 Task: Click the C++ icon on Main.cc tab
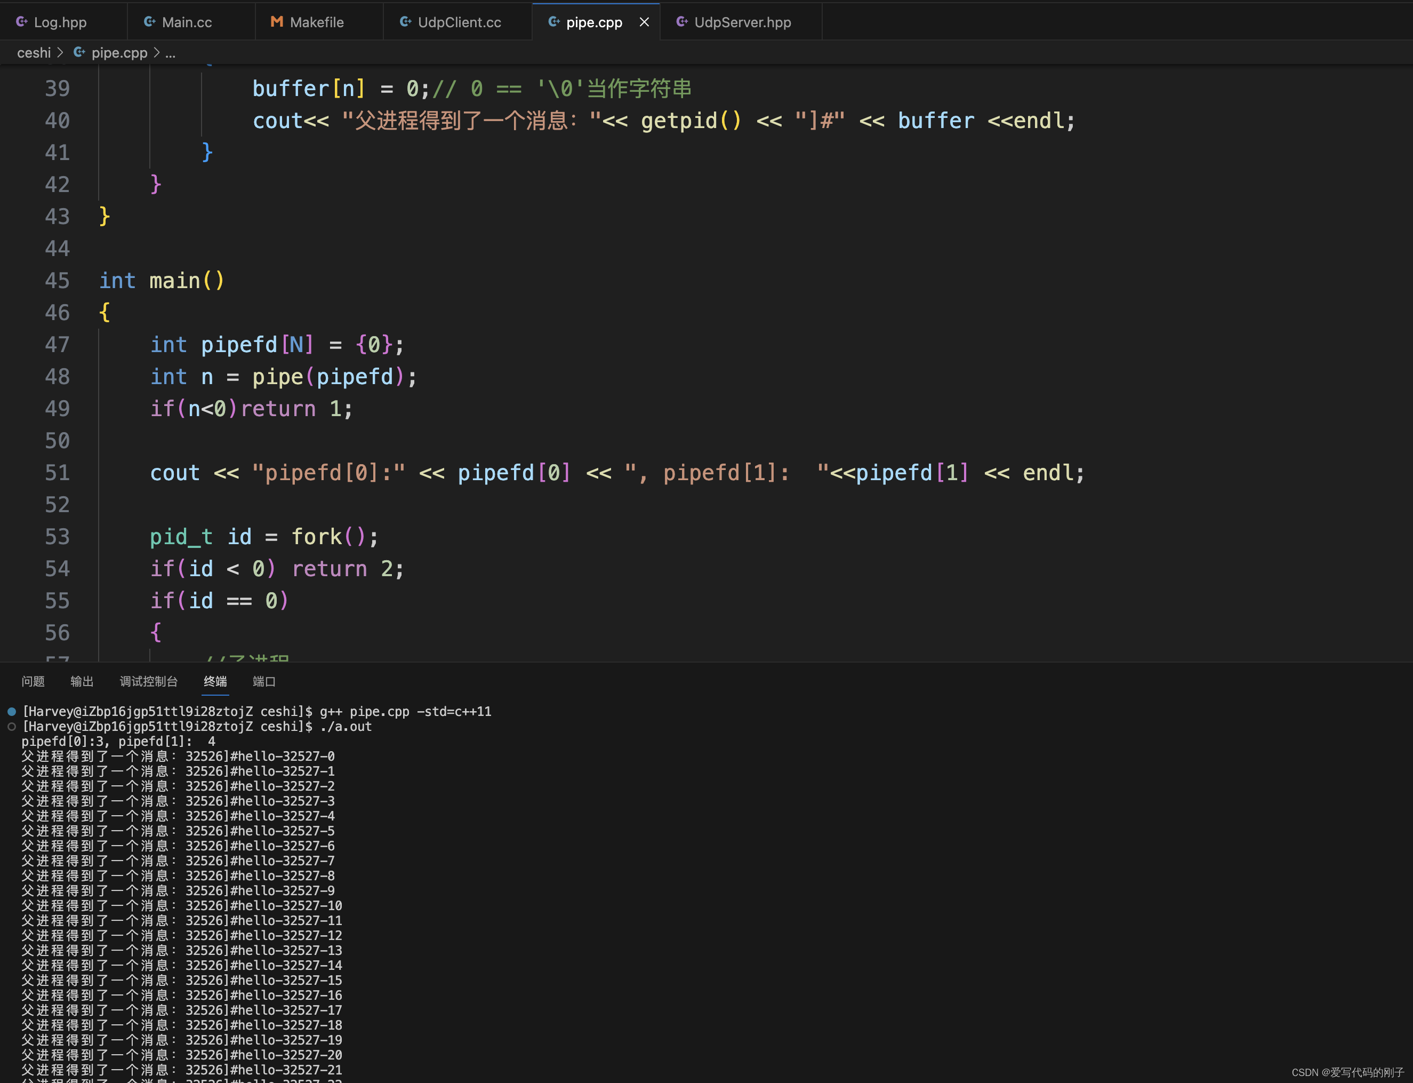coord(149,22)
